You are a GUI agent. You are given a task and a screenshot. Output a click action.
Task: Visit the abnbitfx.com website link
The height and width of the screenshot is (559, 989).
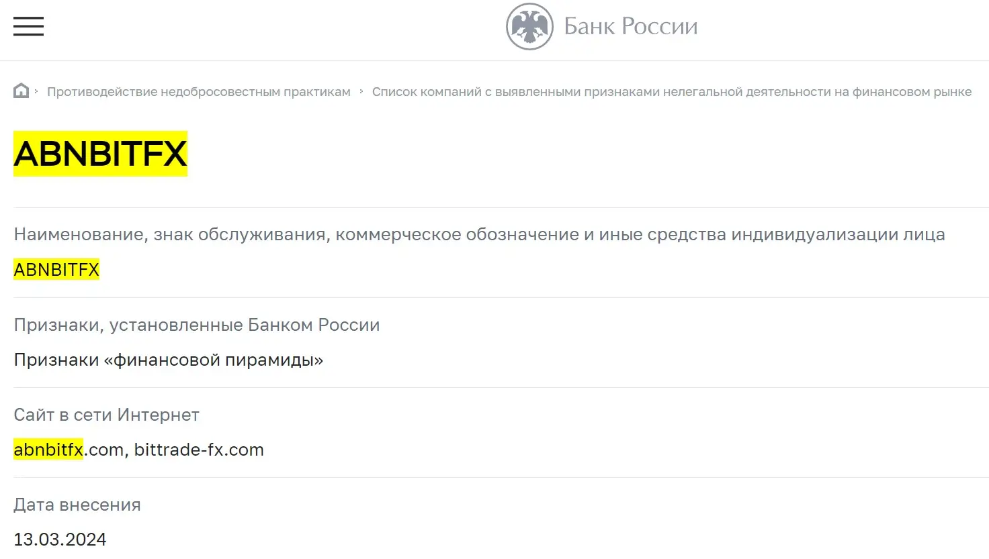66,450
